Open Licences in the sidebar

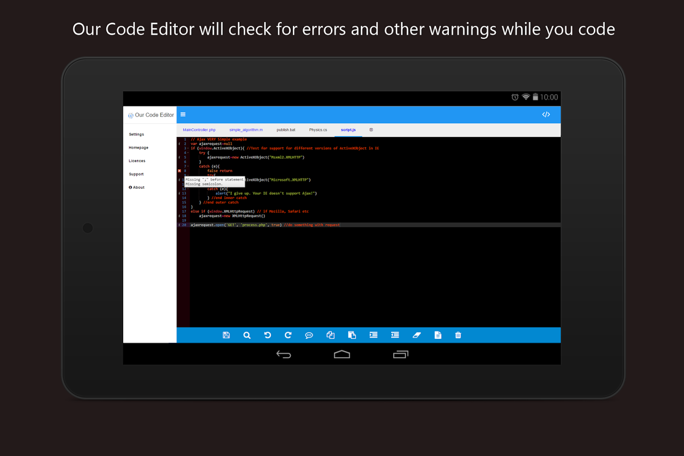point(137,161)
